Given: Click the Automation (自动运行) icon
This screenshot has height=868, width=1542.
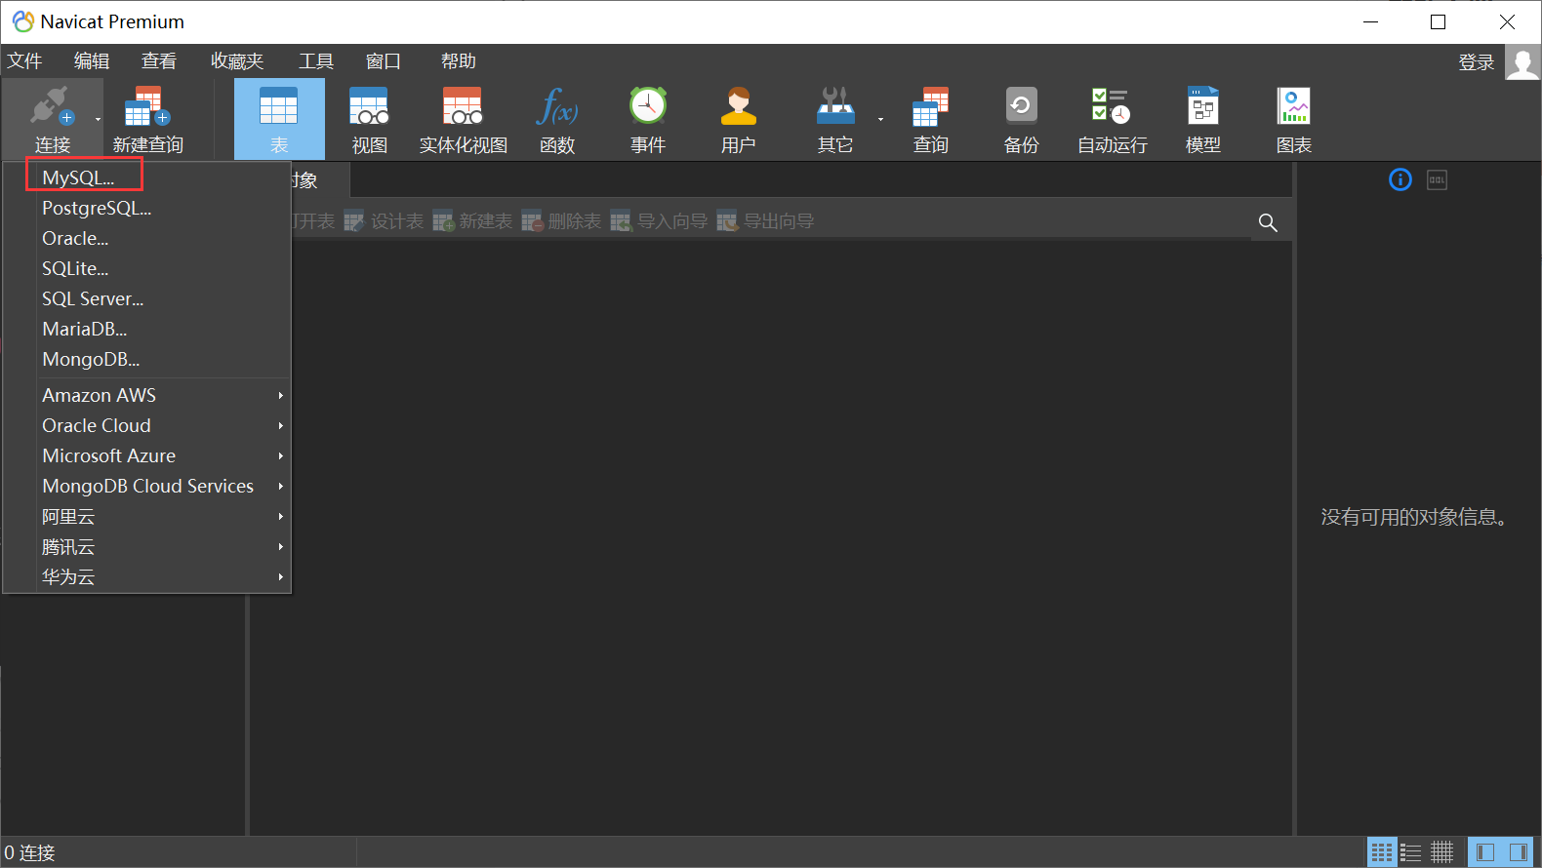Looking at the screenshot, I should 1111,106.
